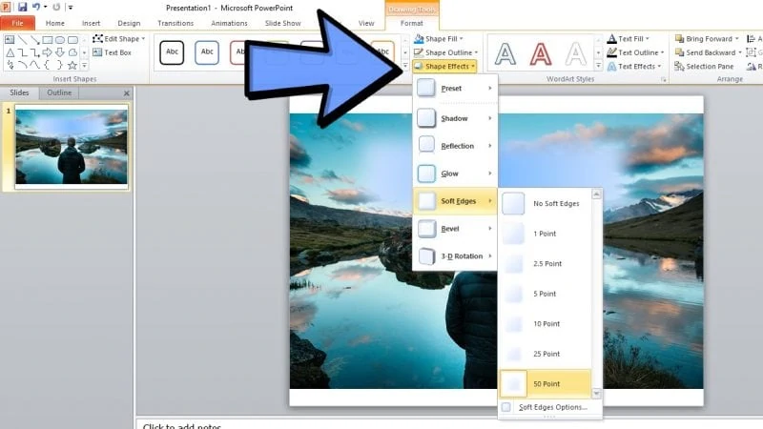Open the Customize Quick Access Toolbar dropdown
Viewport: 763px width, 429px height.
tap(71, 8)
